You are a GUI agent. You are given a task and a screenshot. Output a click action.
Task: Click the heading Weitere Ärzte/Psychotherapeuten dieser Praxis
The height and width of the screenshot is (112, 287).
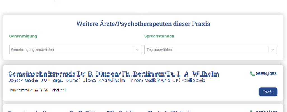(143, 24)
